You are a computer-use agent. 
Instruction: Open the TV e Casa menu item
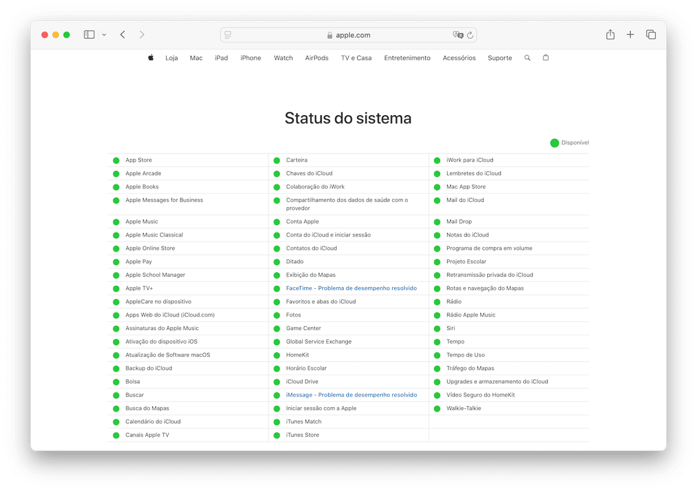356,58
